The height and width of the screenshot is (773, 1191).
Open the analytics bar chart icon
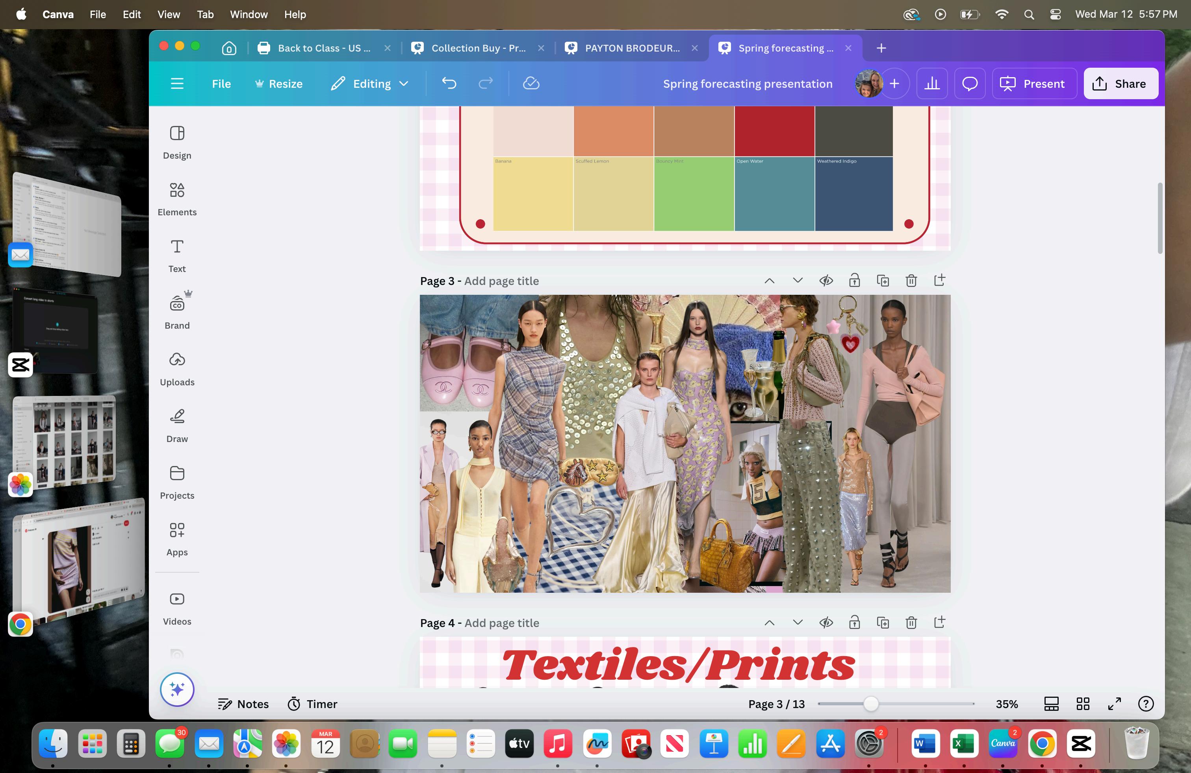pos(931,83)
